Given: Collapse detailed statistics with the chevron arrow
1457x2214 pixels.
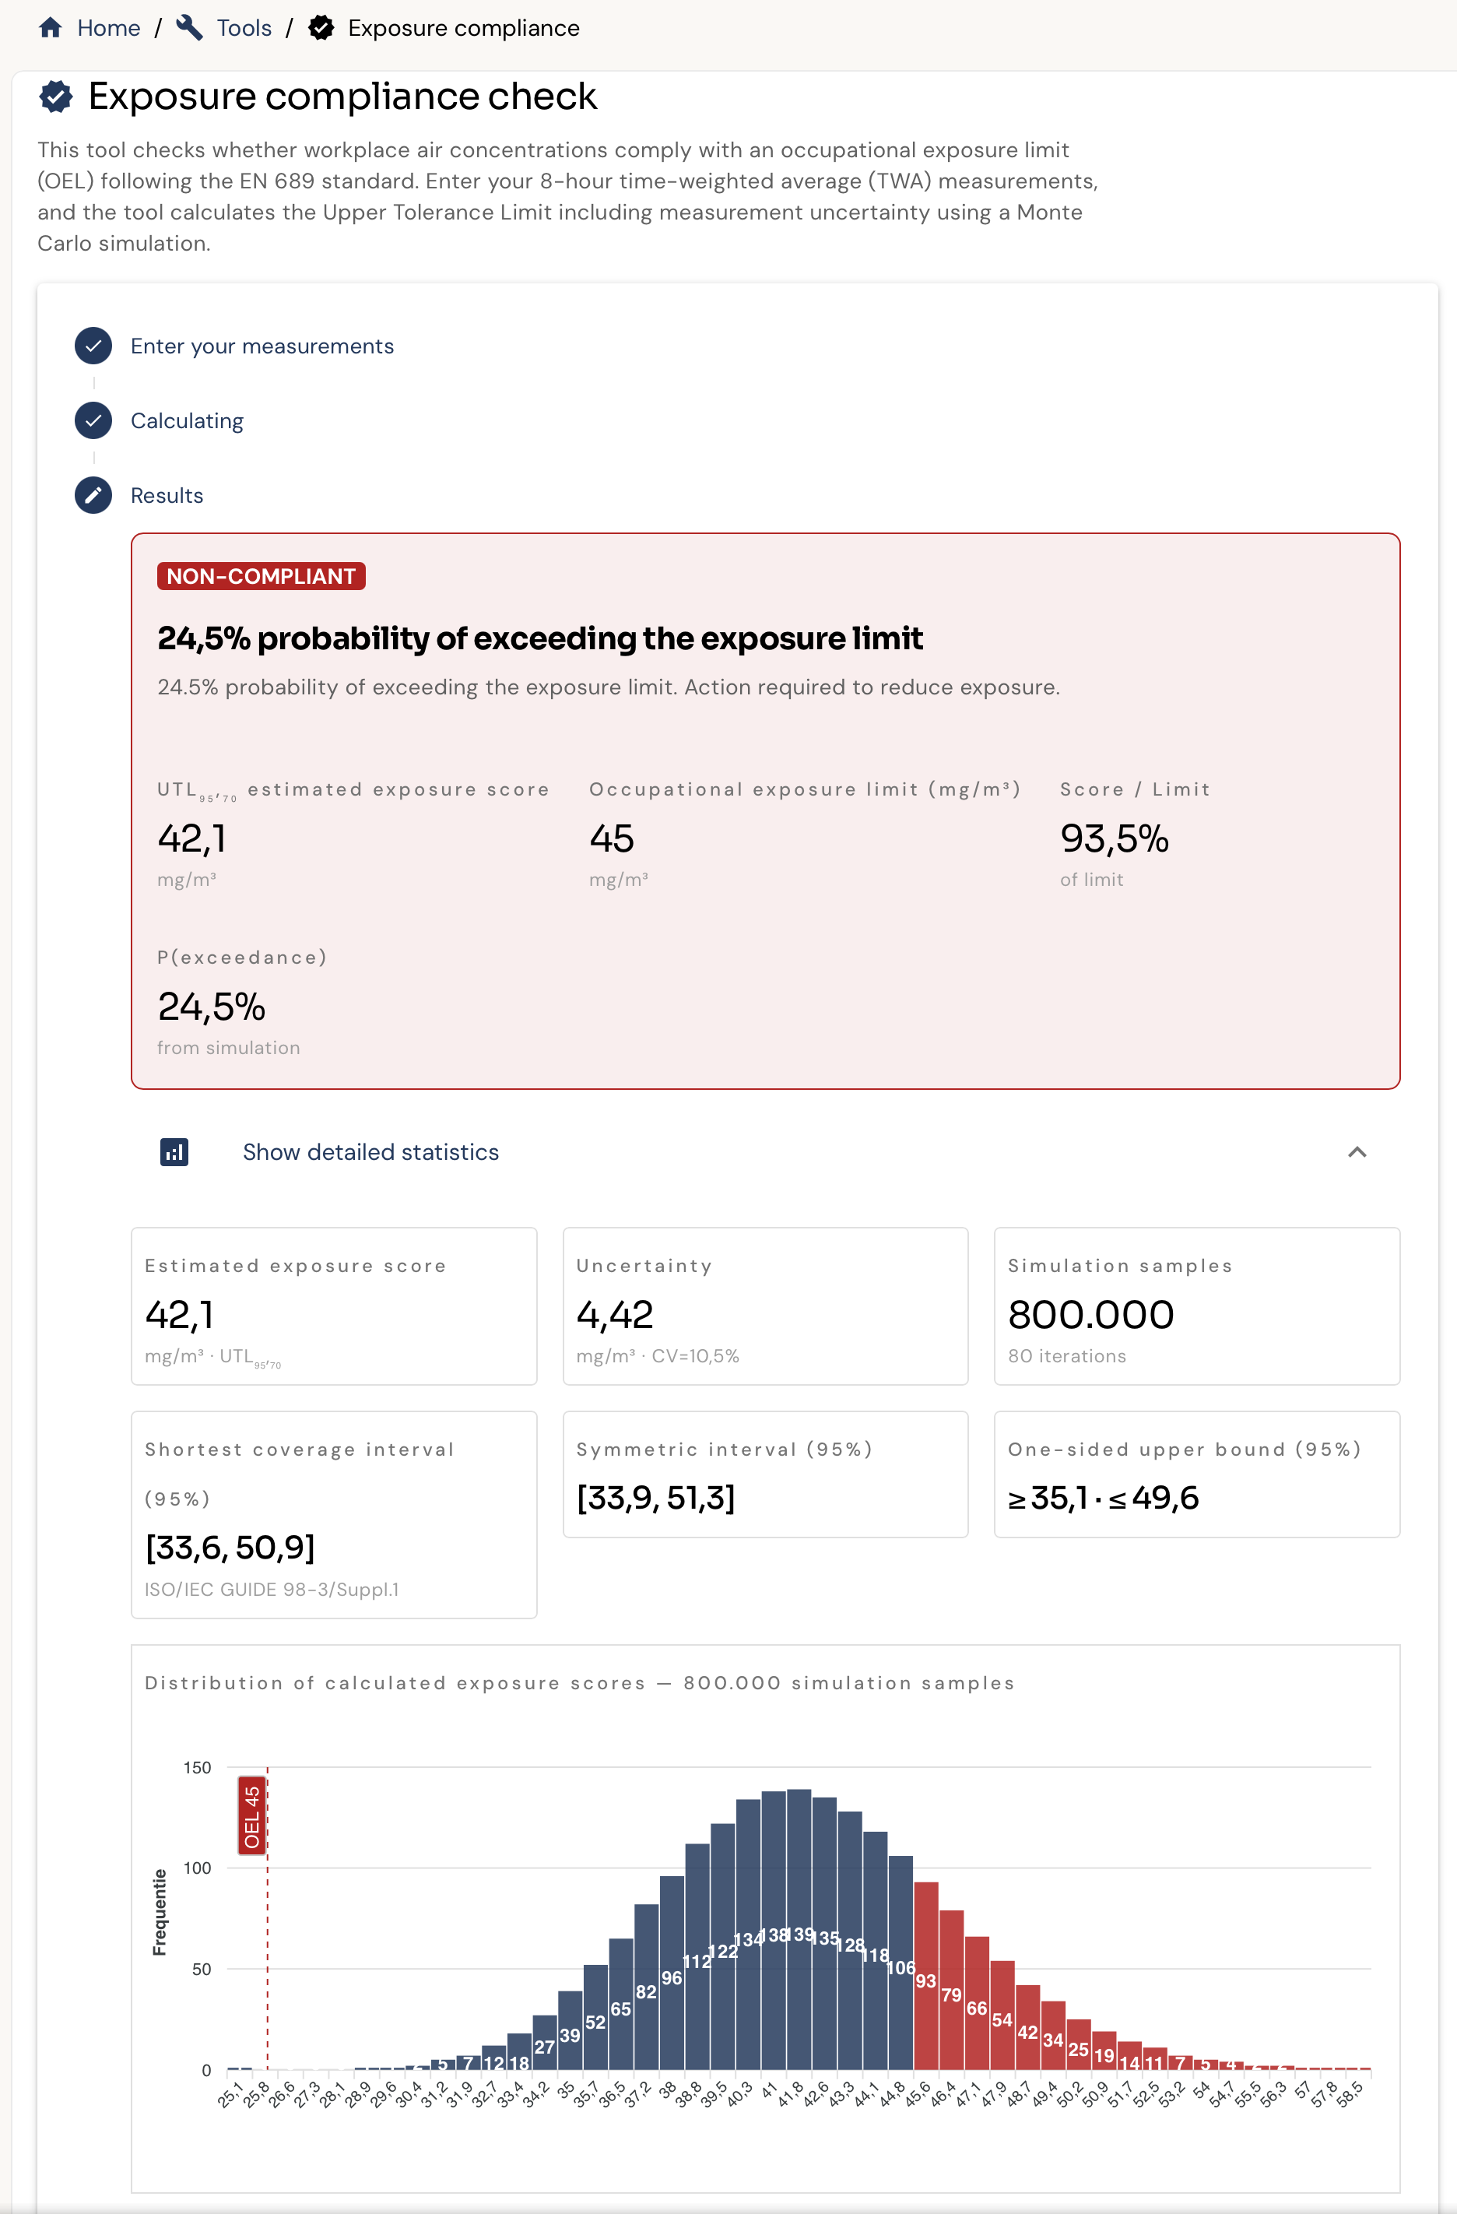Looking at the screenshot, I should [x=1357, y=1151].
